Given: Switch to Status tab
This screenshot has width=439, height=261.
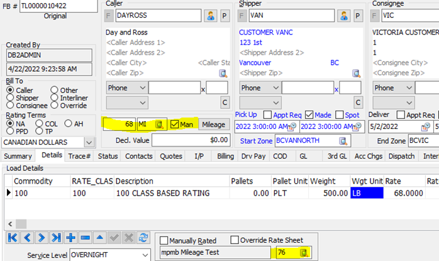Looking at the screenshot, I should (x=108, y=156).
